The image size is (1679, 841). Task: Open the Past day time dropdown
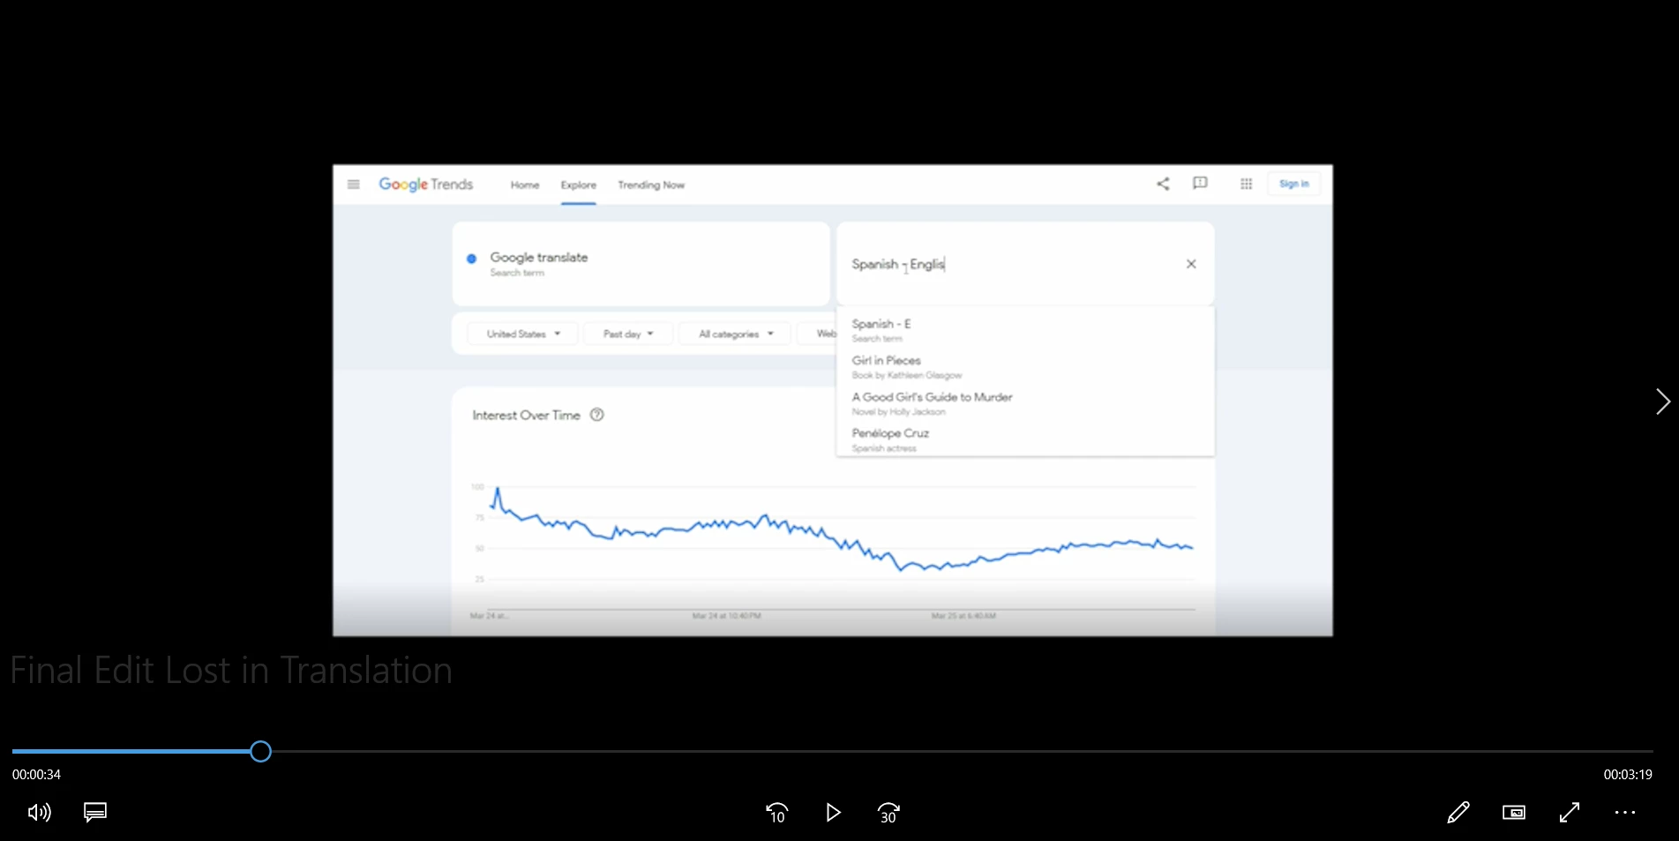point(628,334)
